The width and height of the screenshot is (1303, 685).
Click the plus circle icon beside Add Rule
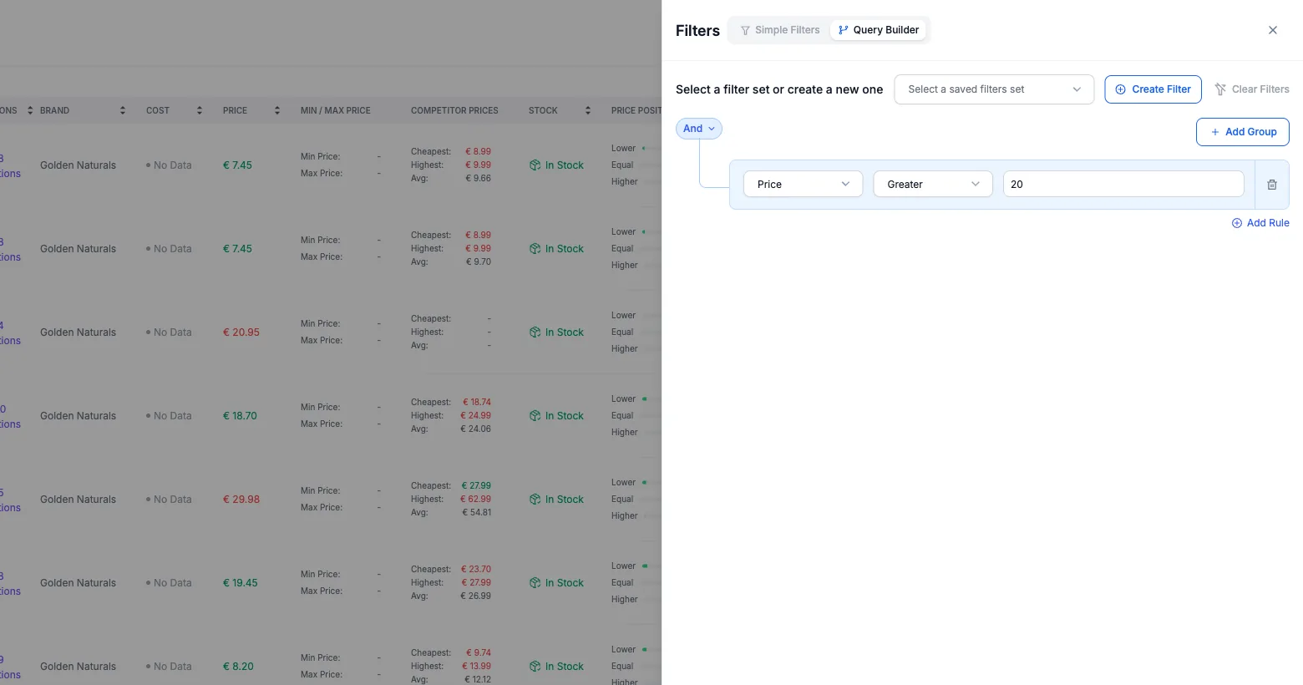[x=1237, y=223]
